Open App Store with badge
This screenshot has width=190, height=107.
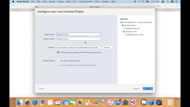[x=118, y=102]
